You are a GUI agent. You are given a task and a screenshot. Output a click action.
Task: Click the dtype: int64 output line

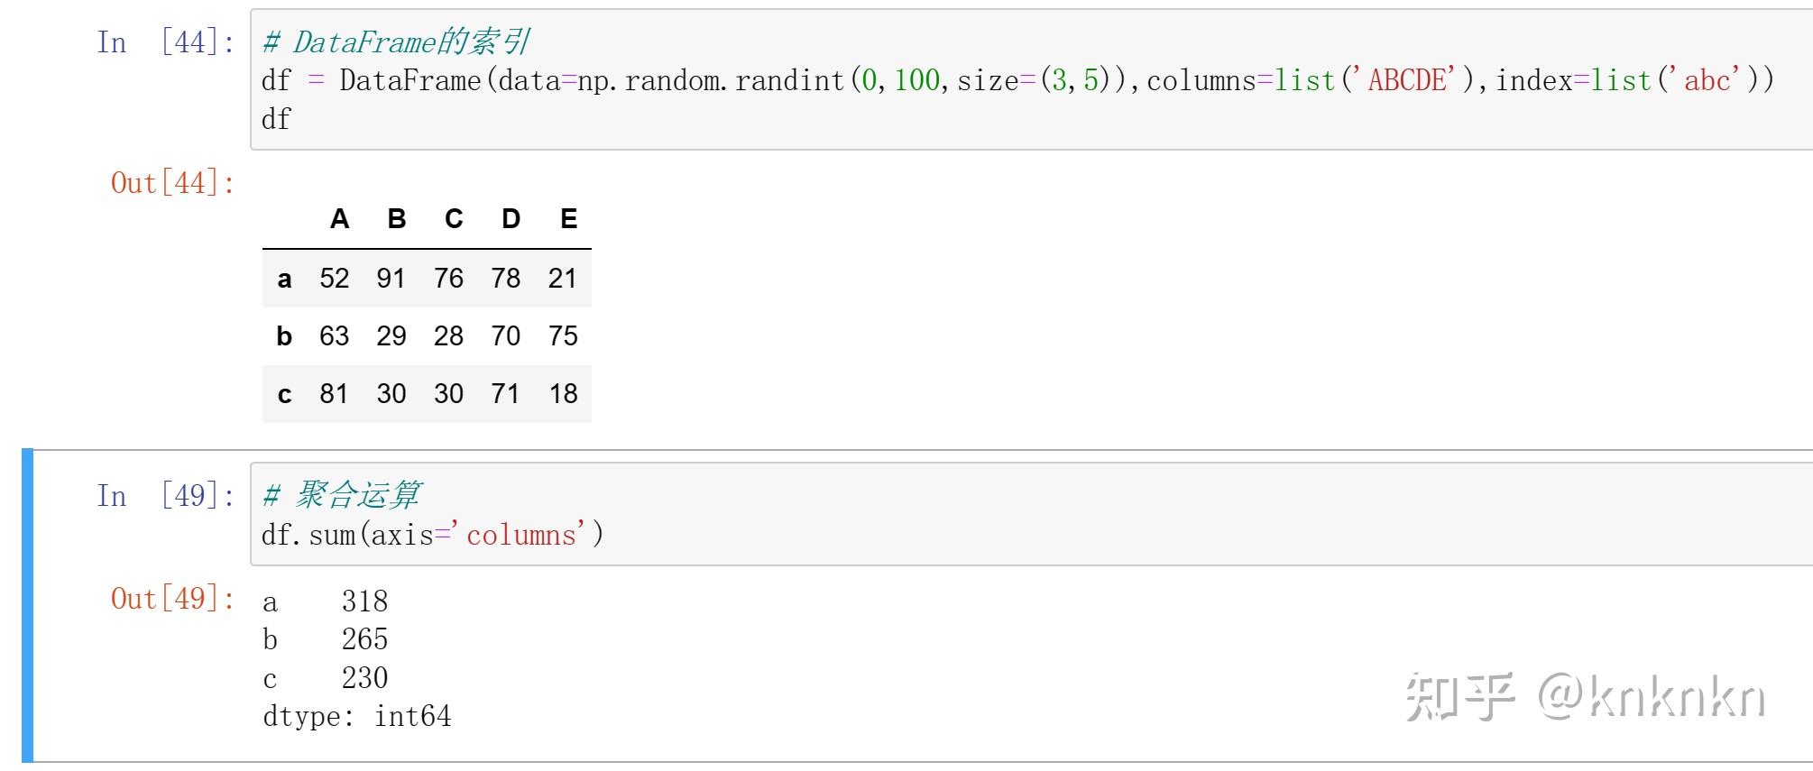pos(356,717)
